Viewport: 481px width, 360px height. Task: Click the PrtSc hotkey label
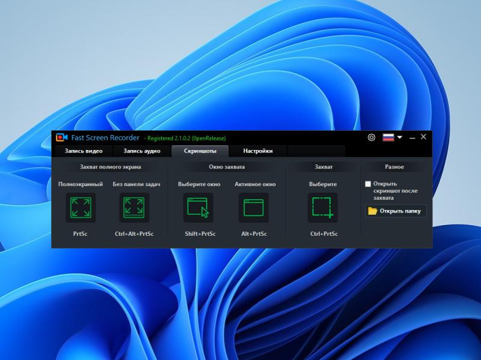[x=81, y=234]
